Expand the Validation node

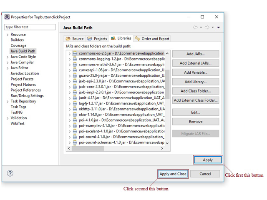pyautogui.click(x=8, y=118)
